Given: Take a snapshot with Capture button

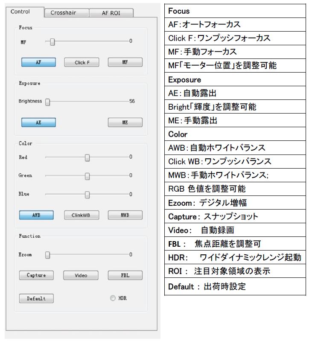Looking at the screenshot, I should [x=36, y=275].
